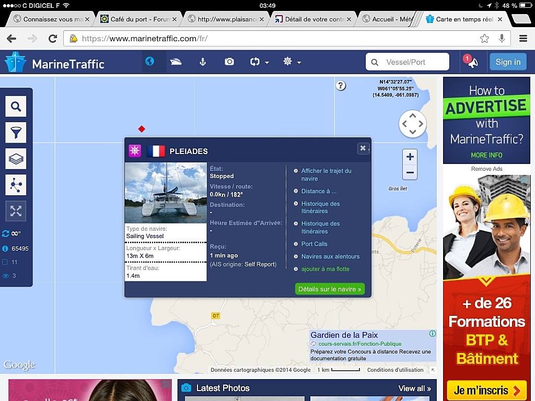This screenshot has width=535, height=401.
Task: Zoom in with the plus button
Action: click(x=410, y=157)
